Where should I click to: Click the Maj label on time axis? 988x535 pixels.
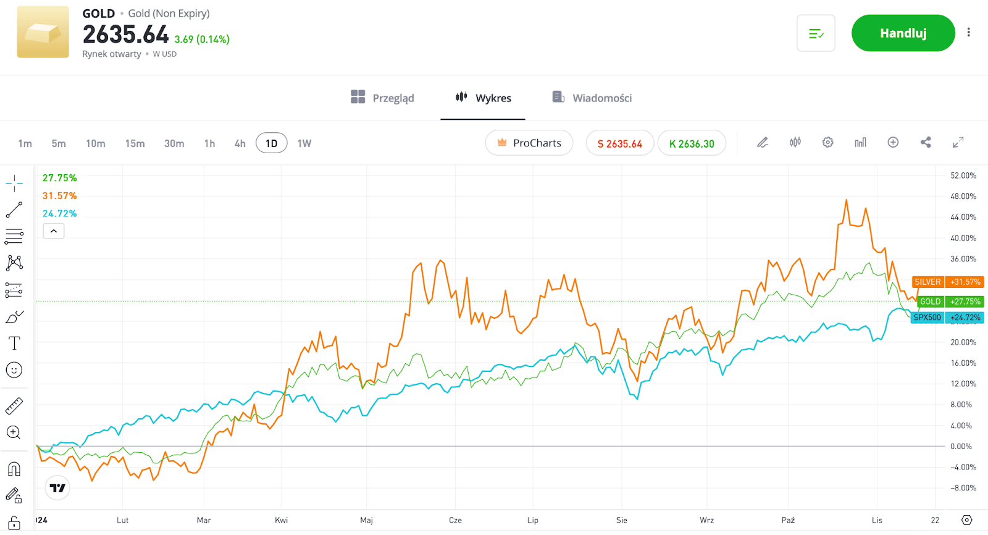367,520
